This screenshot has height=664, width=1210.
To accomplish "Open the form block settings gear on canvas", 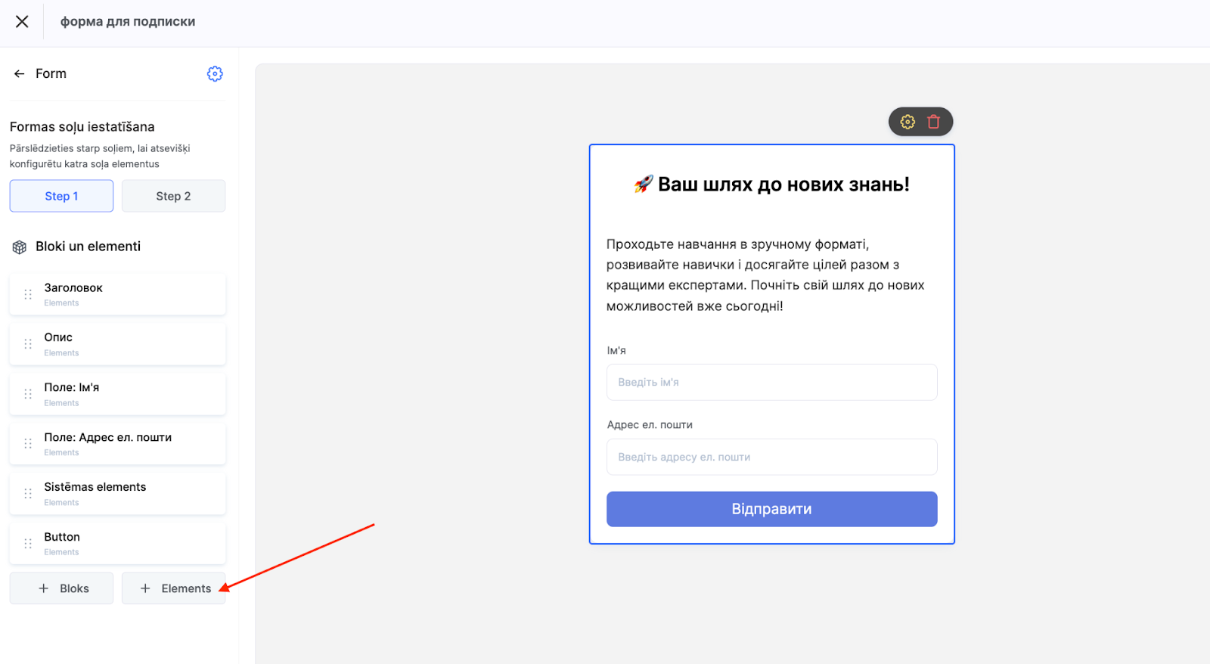I will 907,122.
